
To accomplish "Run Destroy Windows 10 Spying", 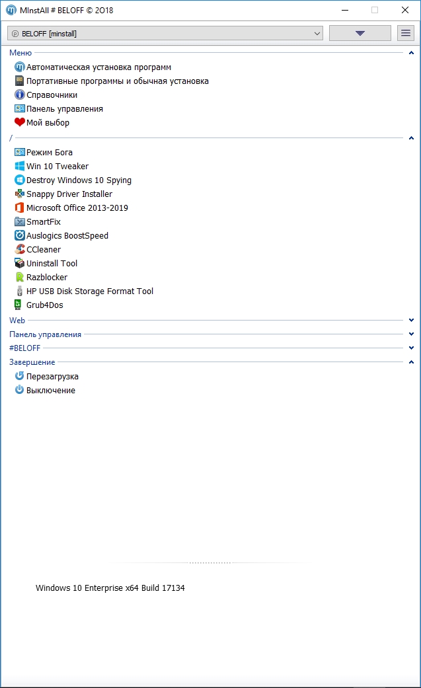I will pyautogui.click(x=79, y=180).
